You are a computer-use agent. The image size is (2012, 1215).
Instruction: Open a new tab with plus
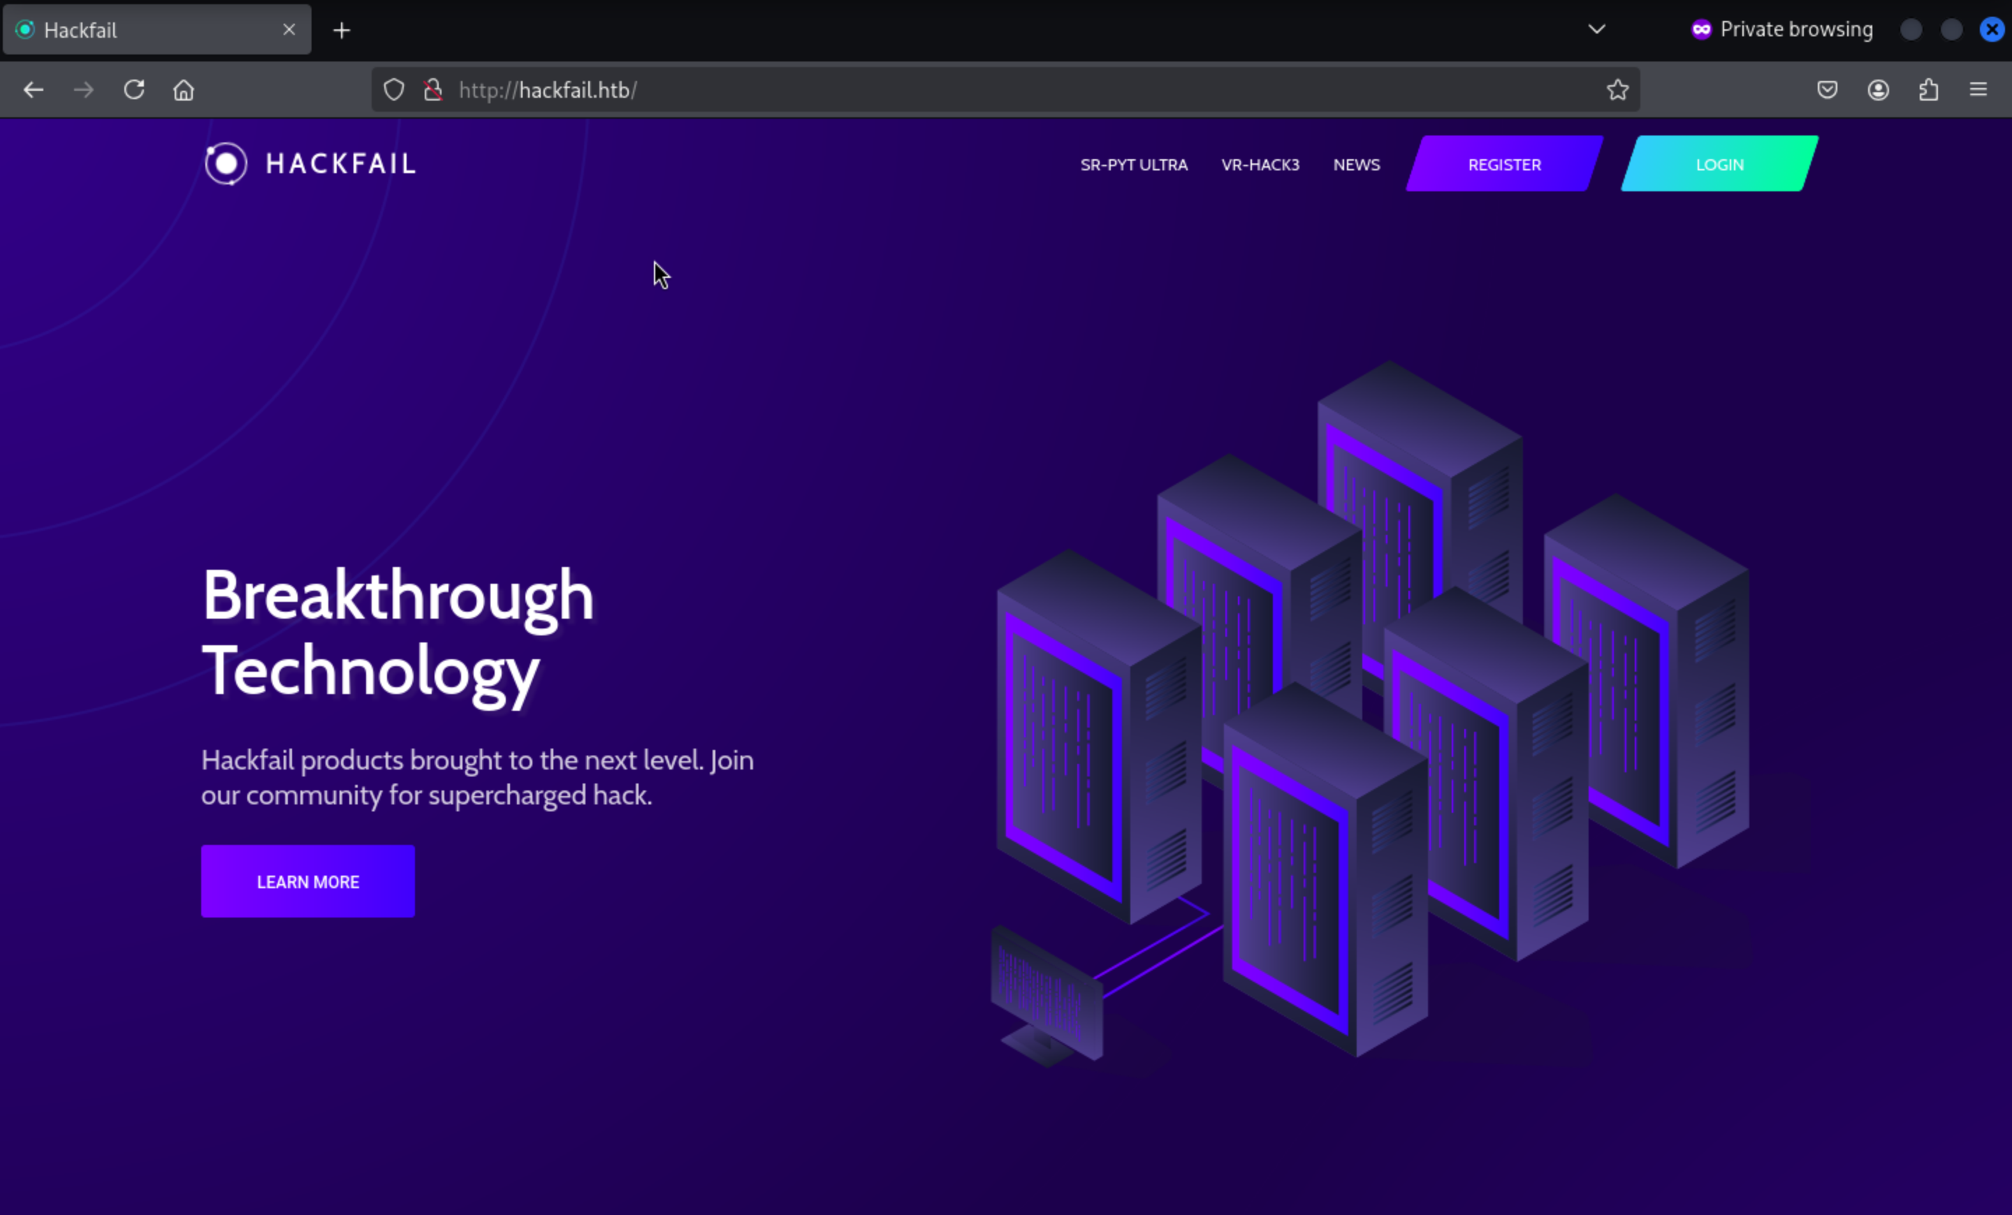pos(342,30)
